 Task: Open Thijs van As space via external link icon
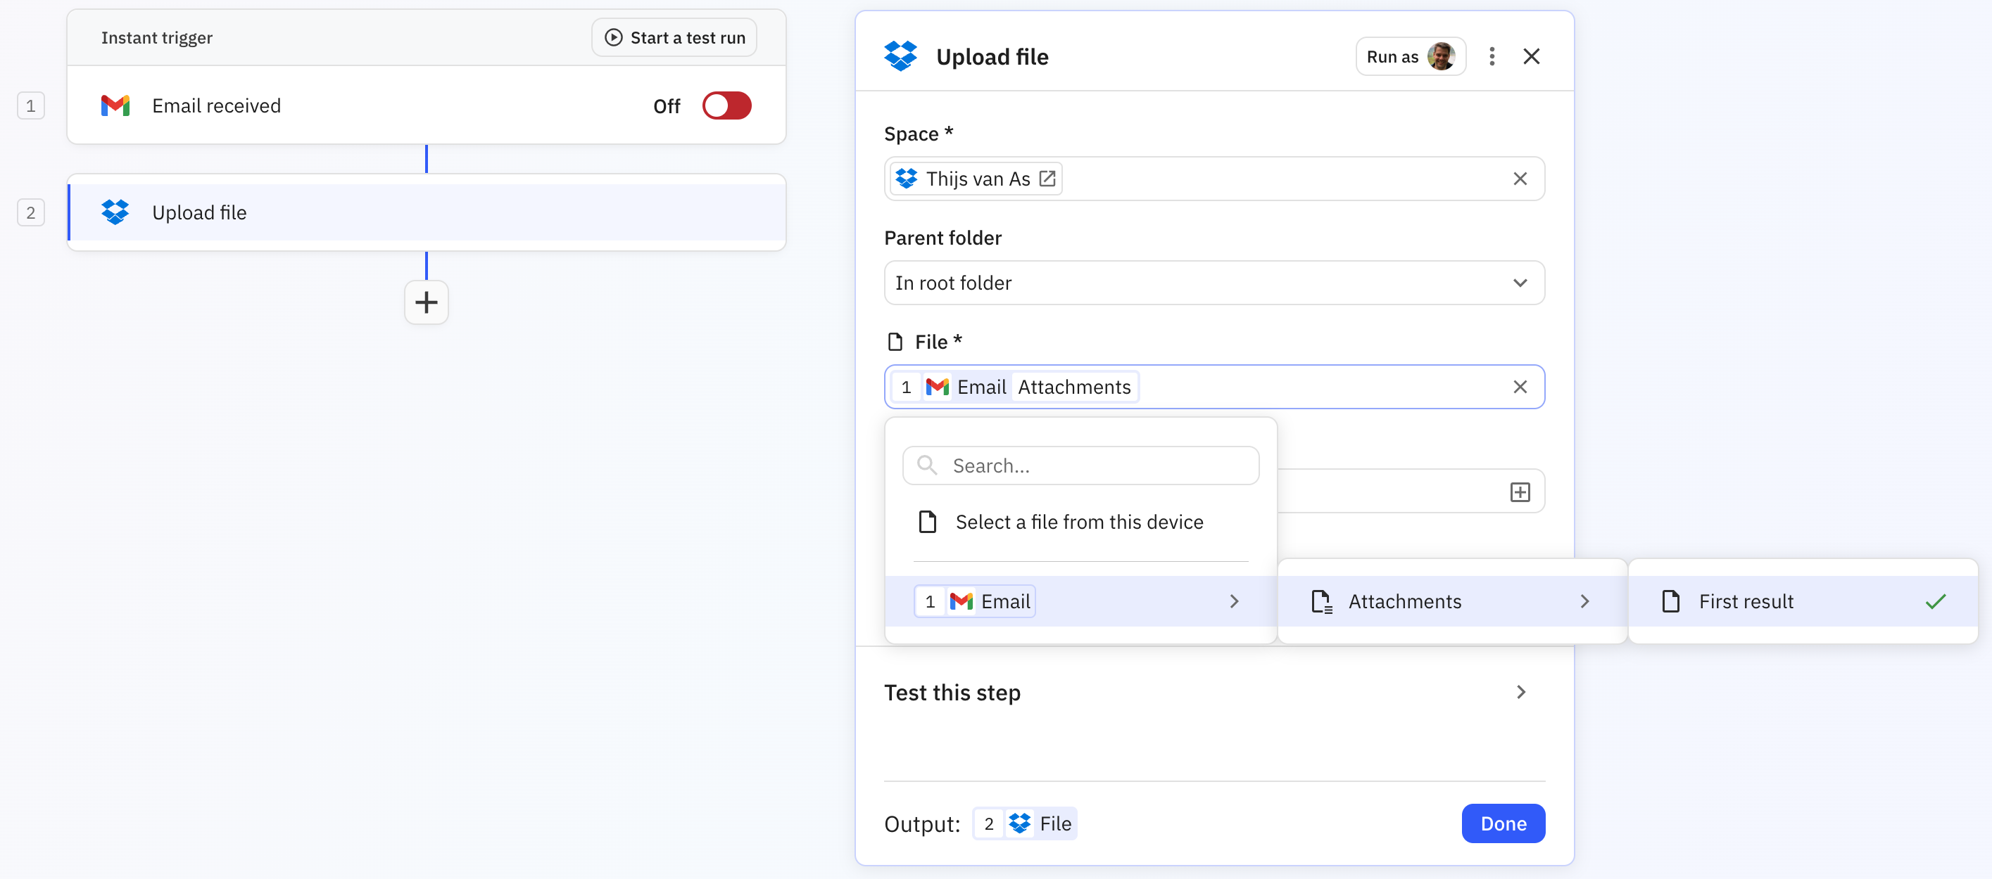pyautogui.click(x=1048, y=179)
